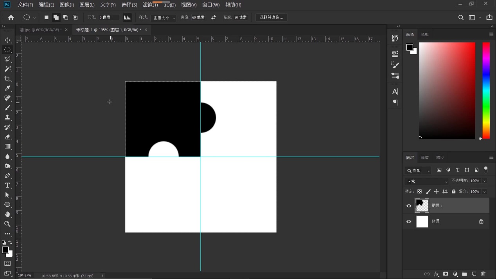Toggle the layer filter switch
This screenshot has height=279, width=496.
[x=486, y=170]
